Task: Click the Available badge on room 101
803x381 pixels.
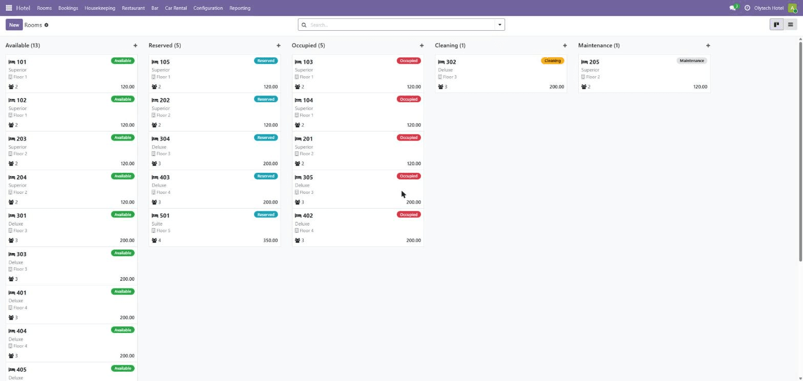Action: tap(123, 61)
